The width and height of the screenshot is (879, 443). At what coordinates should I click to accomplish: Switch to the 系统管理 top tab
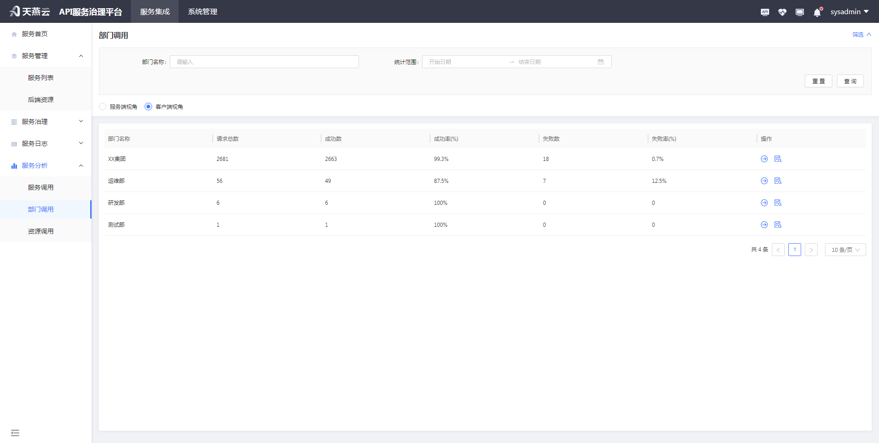tap(202, 12)
